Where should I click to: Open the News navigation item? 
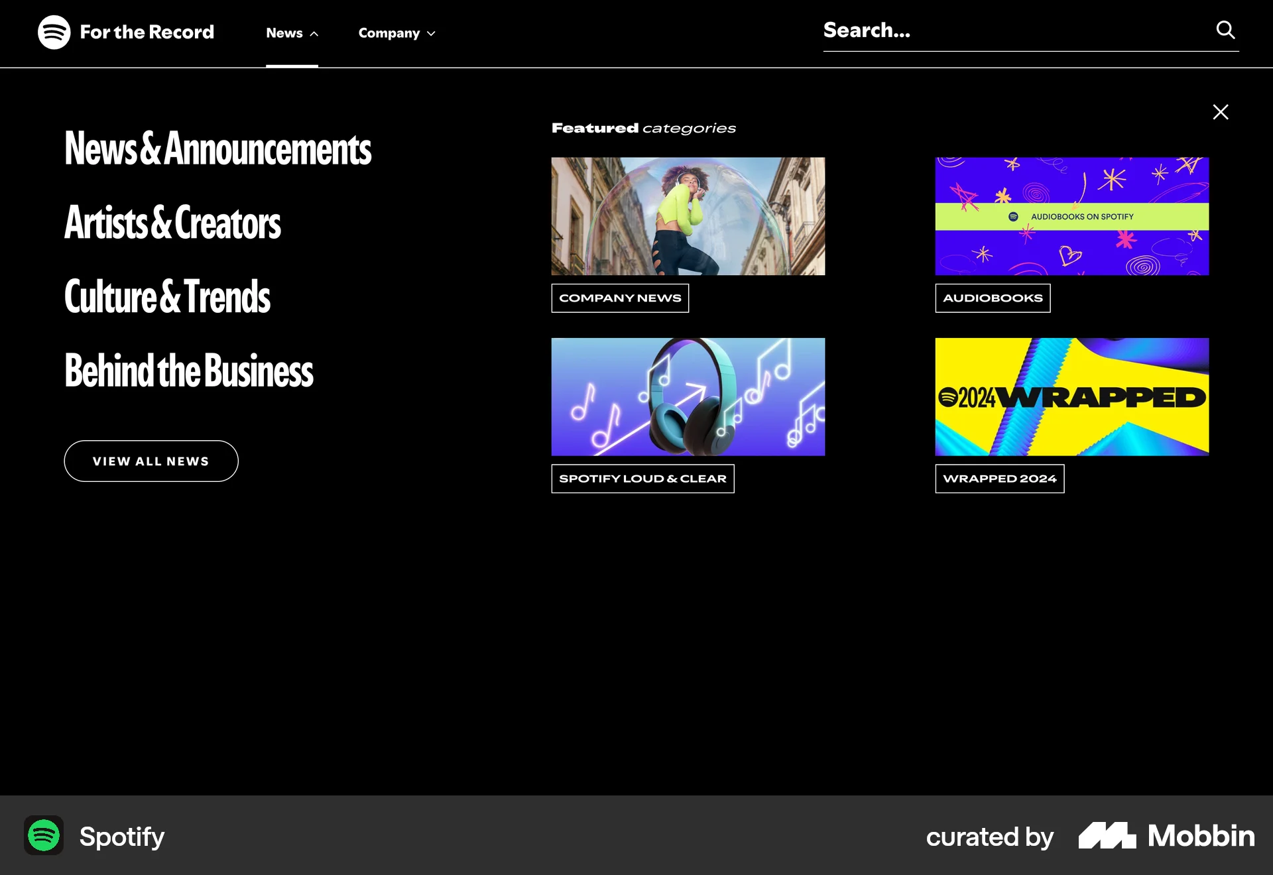point(284,33)
